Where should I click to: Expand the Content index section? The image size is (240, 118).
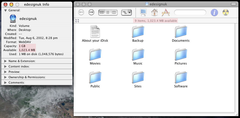click(6, 66)
